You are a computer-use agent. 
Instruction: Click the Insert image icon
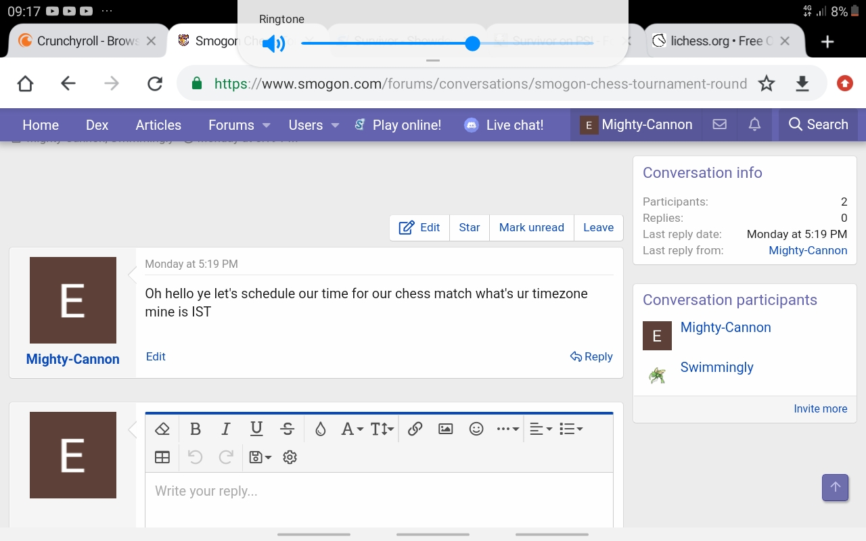445,429
